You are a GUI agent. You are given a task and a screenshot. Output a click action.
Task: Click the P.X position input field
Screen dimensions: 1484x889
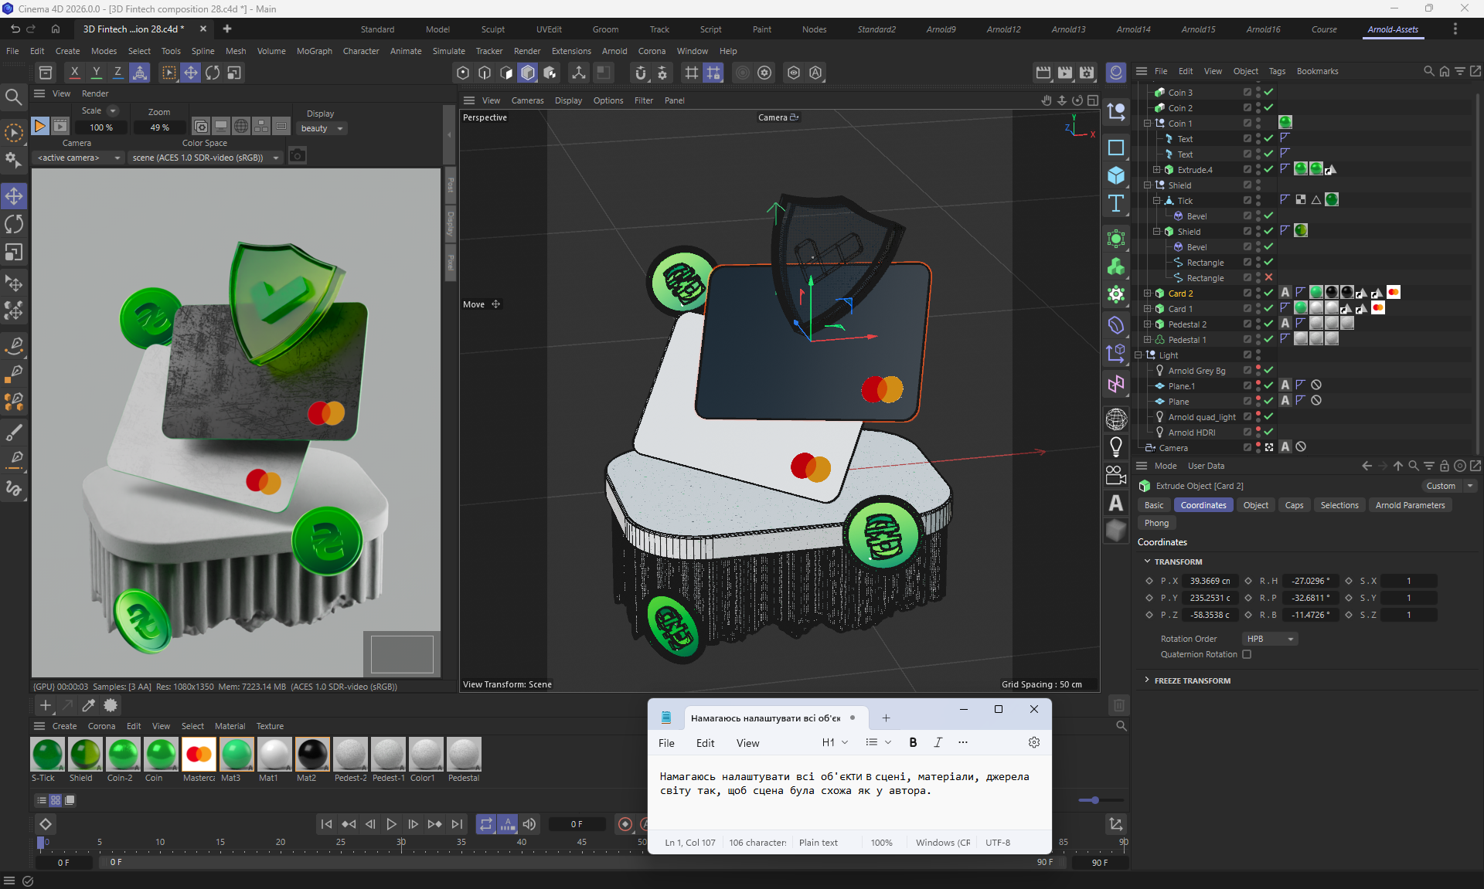click(1210, 581)
